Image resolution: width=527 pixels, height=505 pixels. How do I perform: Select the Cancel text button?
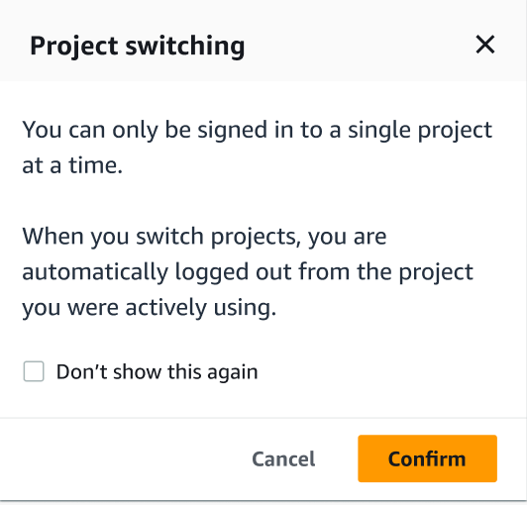pos(283,459)
